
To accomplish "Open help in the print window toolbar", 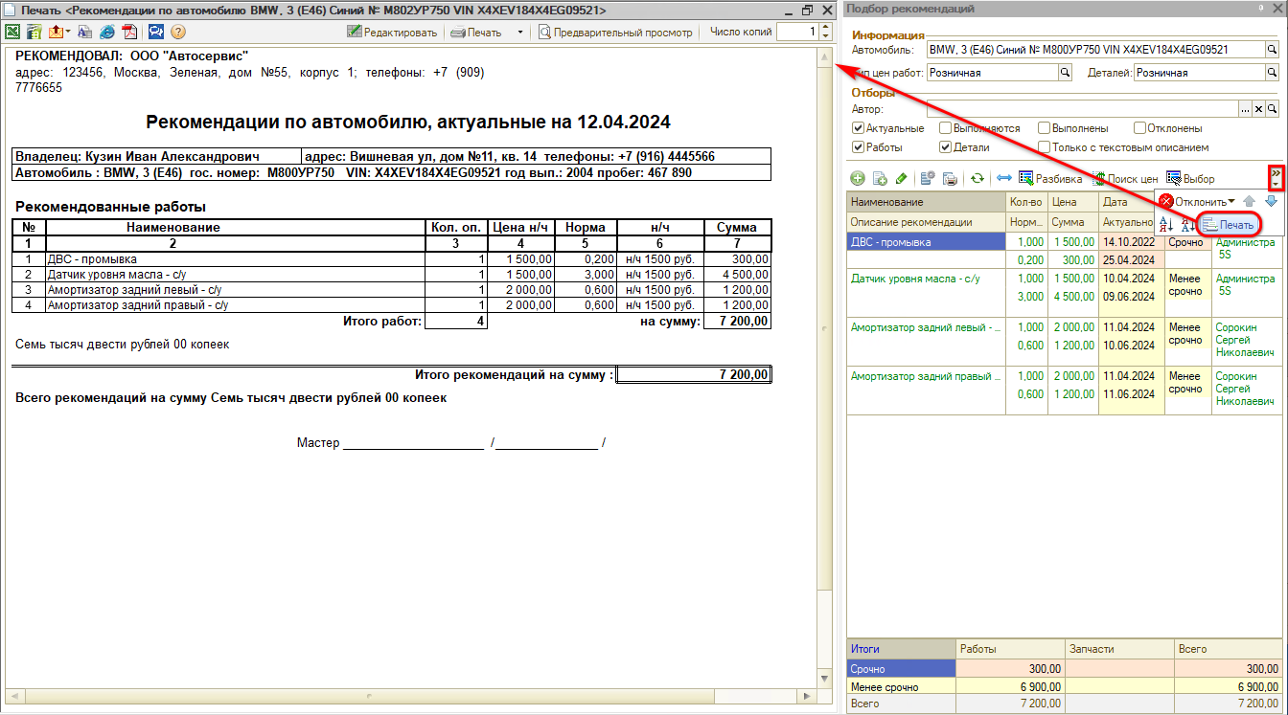I will point(178,32).
